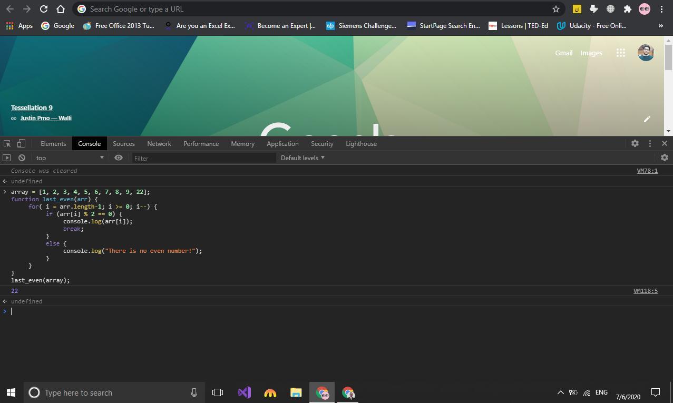Clear console with the ban icon
Screen dimensions: 673x403
tap(22, 158)
